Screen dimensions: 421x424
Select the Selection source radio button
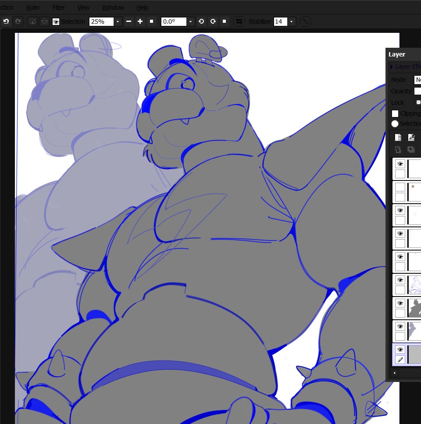[395, 124]
